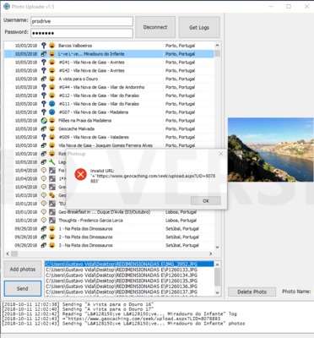This screenshot has height=338, width=314.
Task: Click the Photo Uploader app icon in title bar
Action: tap(7, 6)
